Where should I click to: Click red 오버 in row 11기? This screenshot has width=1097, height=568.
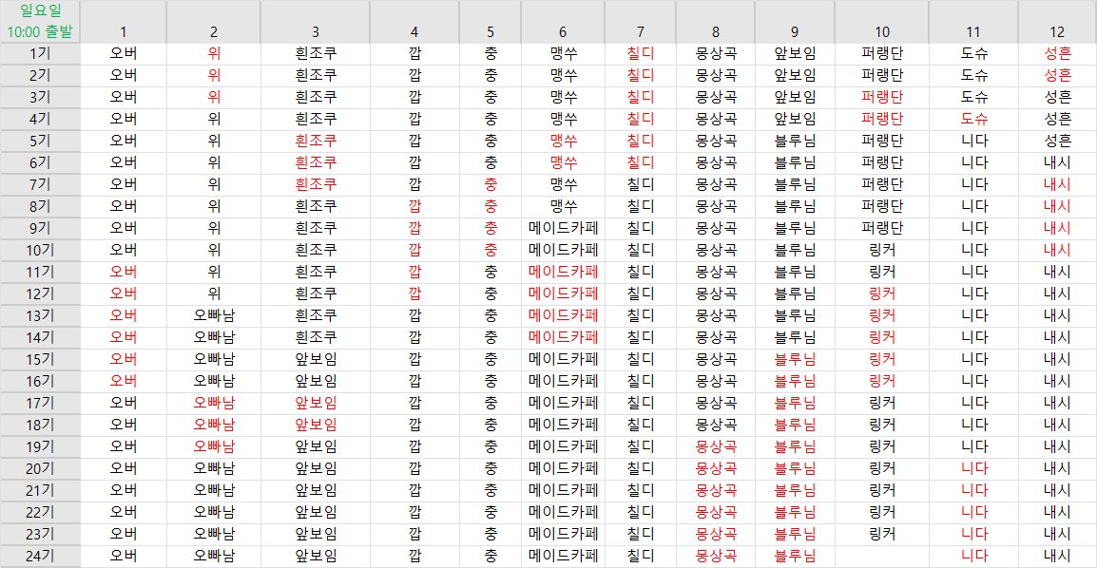pos(124,272)
